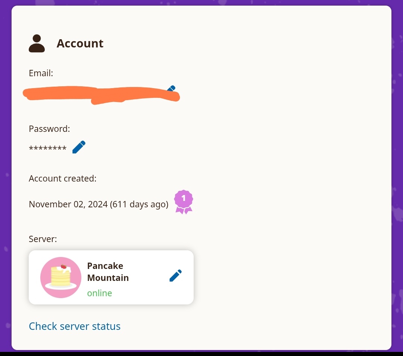This screenshot has width=403, height=356.
Task: Click the Account created: label
Action: 63,178
